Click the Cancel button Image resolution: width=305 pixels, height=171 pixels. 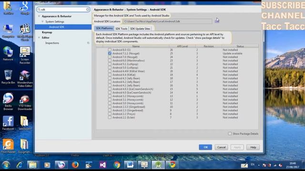[x=221, y=147]
